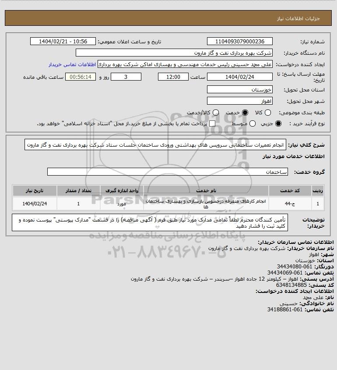Open the اطلاعات تماس خریدار link
Viewport: 337px width, 370px height.
click(x=72, y=64)
